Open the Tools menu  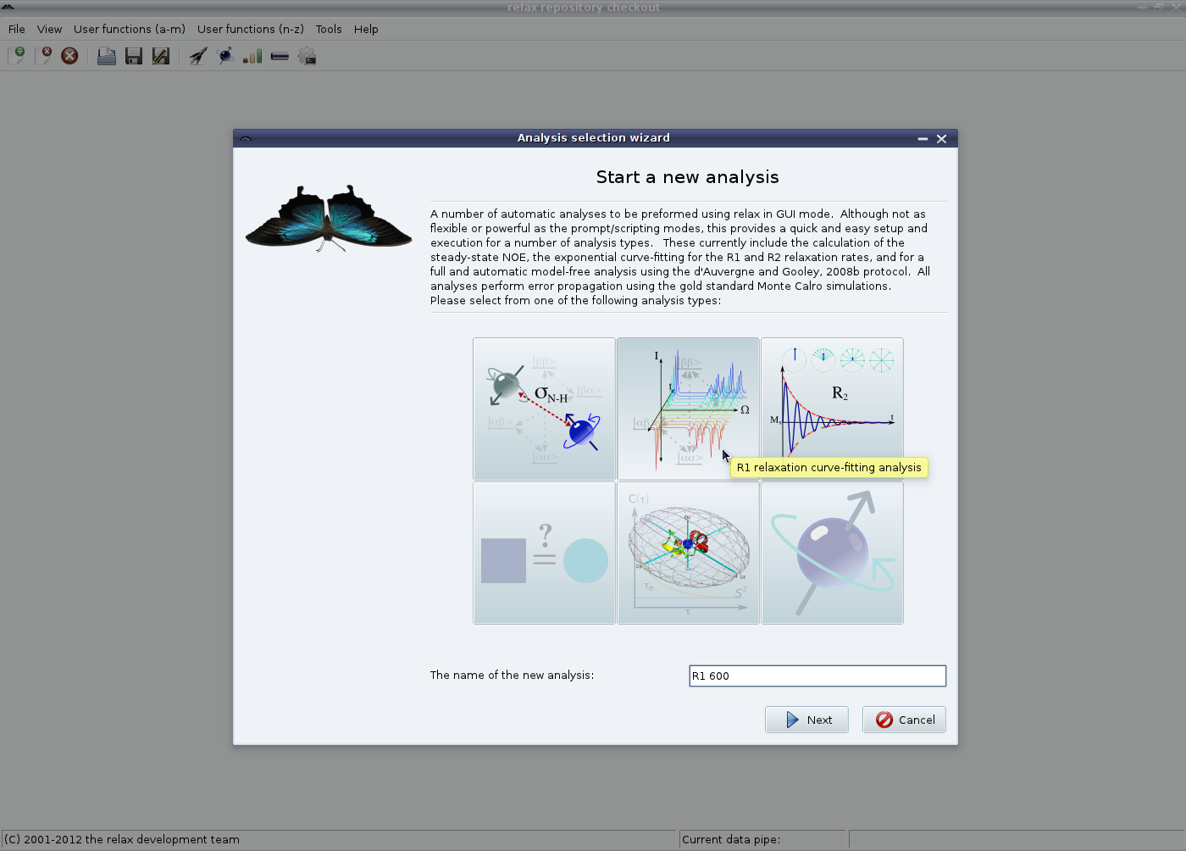(329, 29)
